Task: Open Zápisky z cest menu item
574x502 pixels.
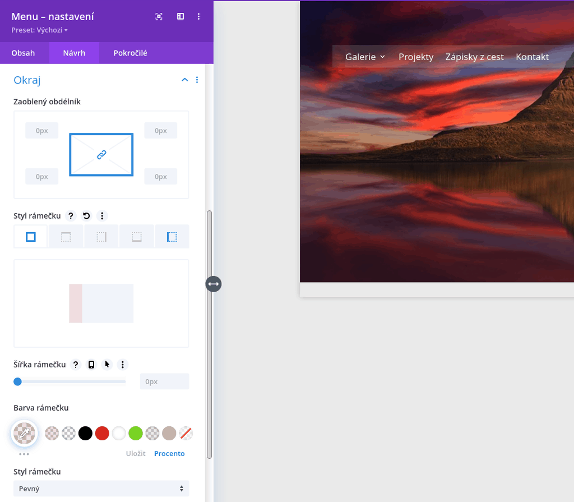Action: (474, 57)
